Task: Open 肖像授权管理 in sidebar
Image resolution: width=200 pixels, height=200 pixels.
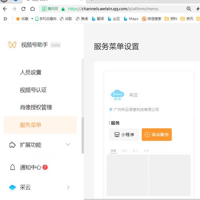Action: point(36,107)
